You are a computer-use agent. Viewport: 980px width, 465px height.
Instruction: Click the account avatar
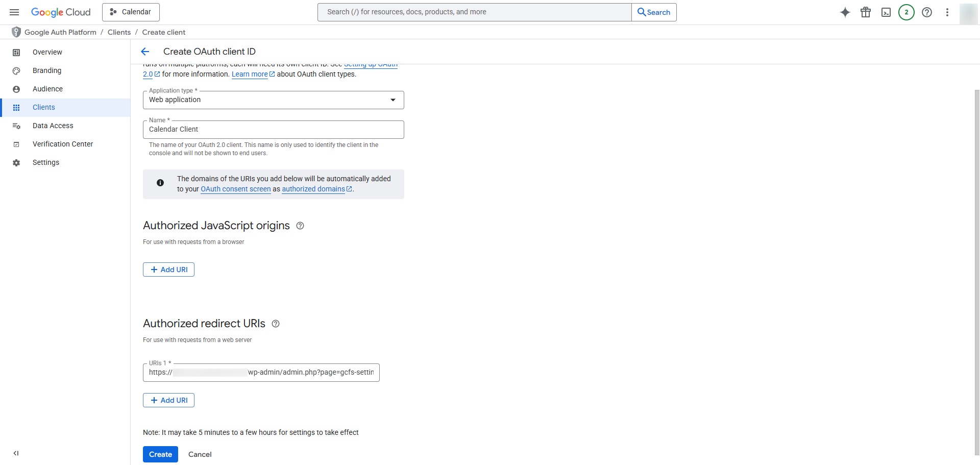[968, 14]
